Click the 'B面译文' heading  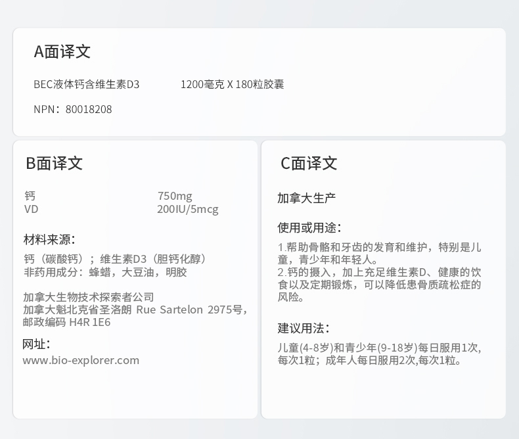(55, 163)
